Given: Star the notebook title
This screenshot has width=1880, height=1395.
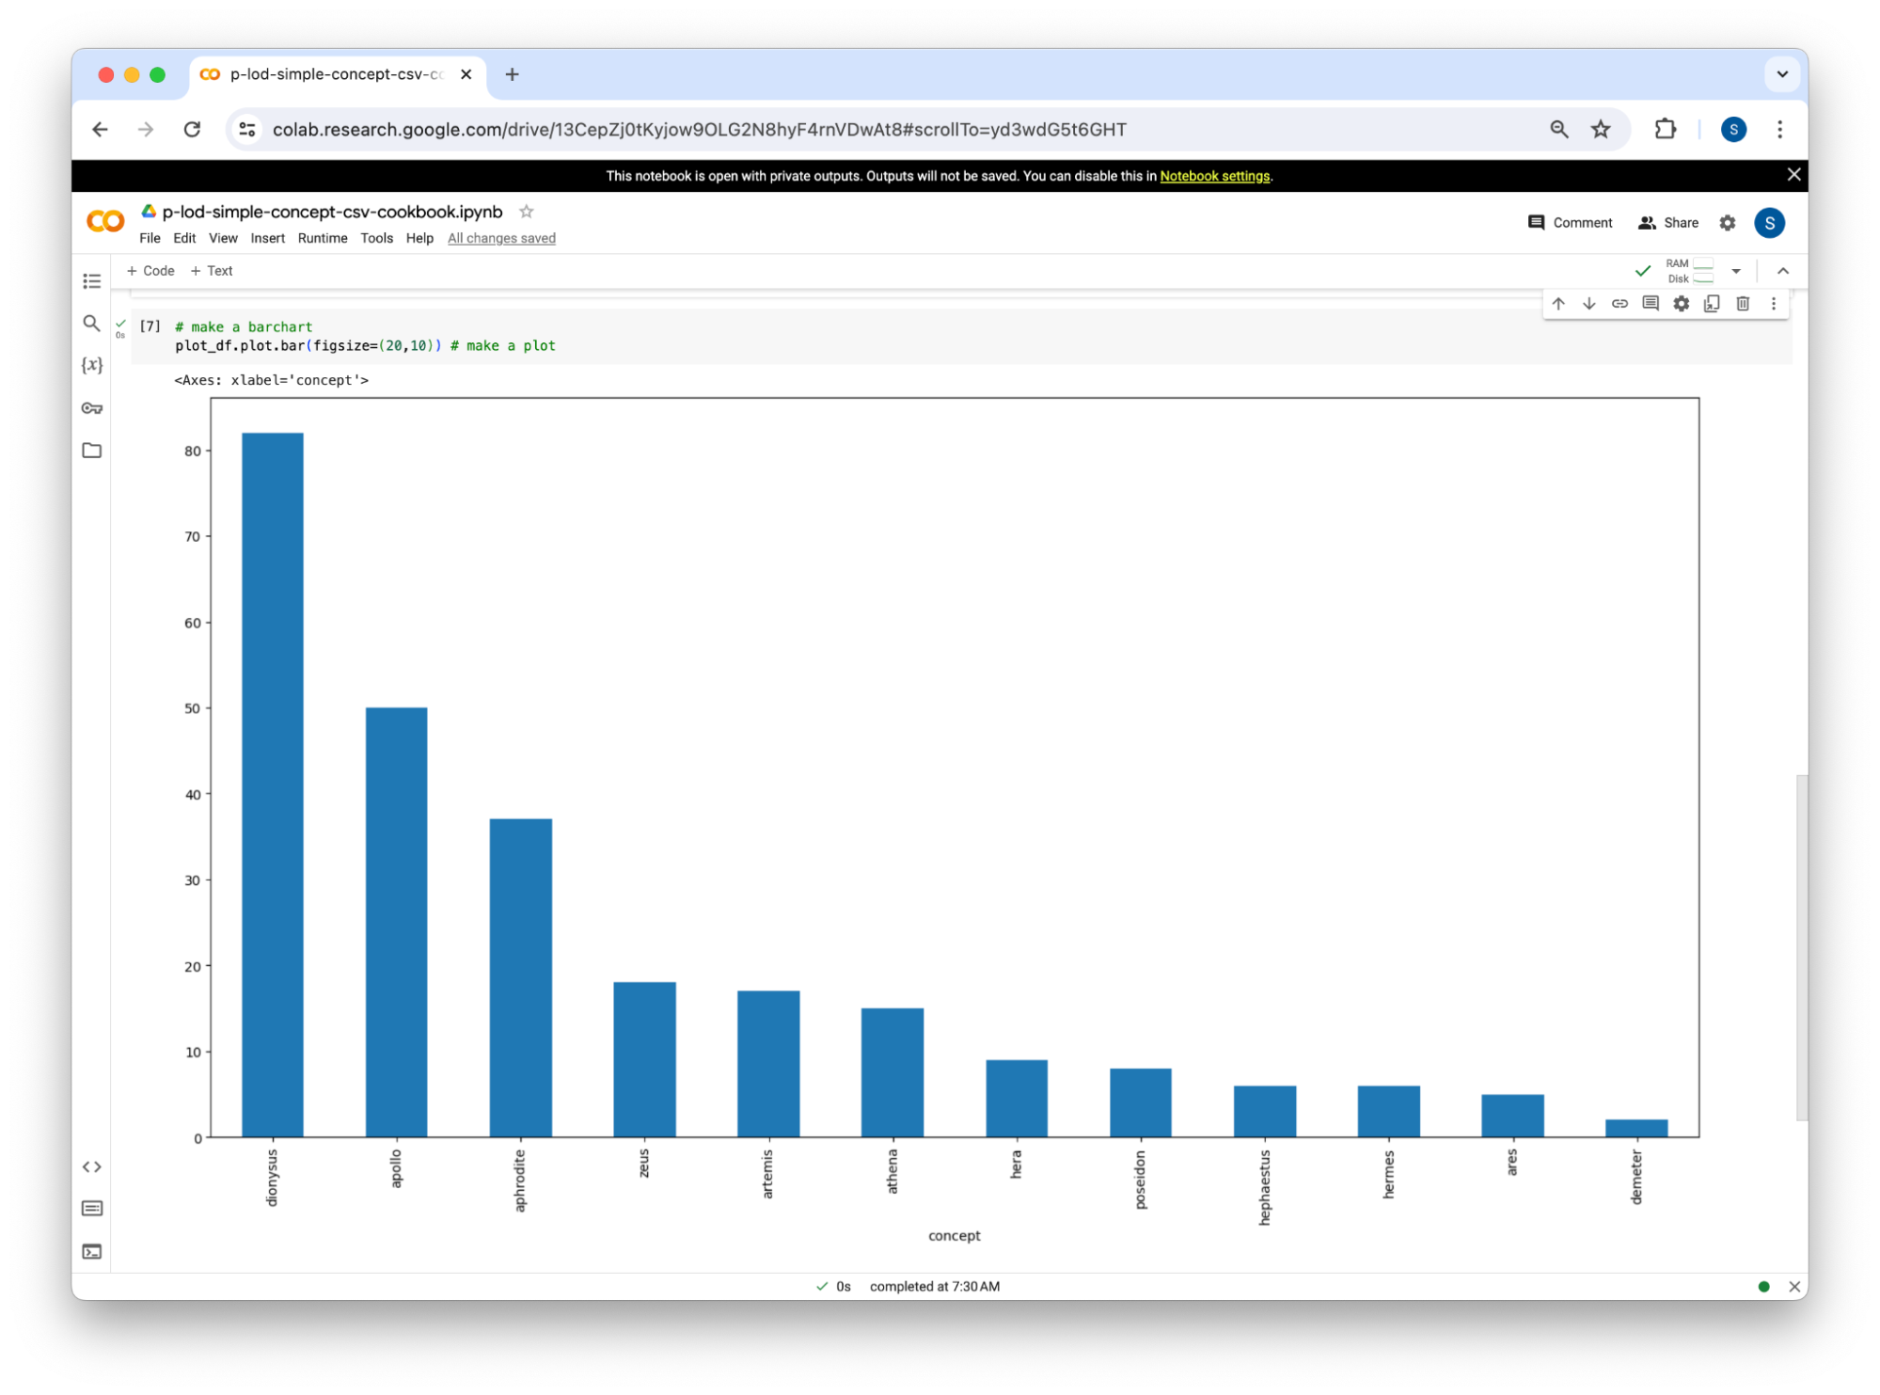Looking at the screenshot, I should click(527, 212).
